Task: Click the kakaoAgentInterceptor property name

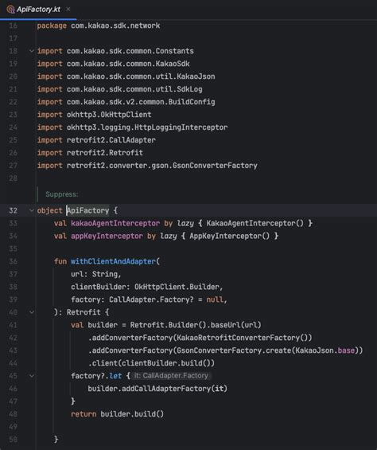Action: tap(115, 223)
